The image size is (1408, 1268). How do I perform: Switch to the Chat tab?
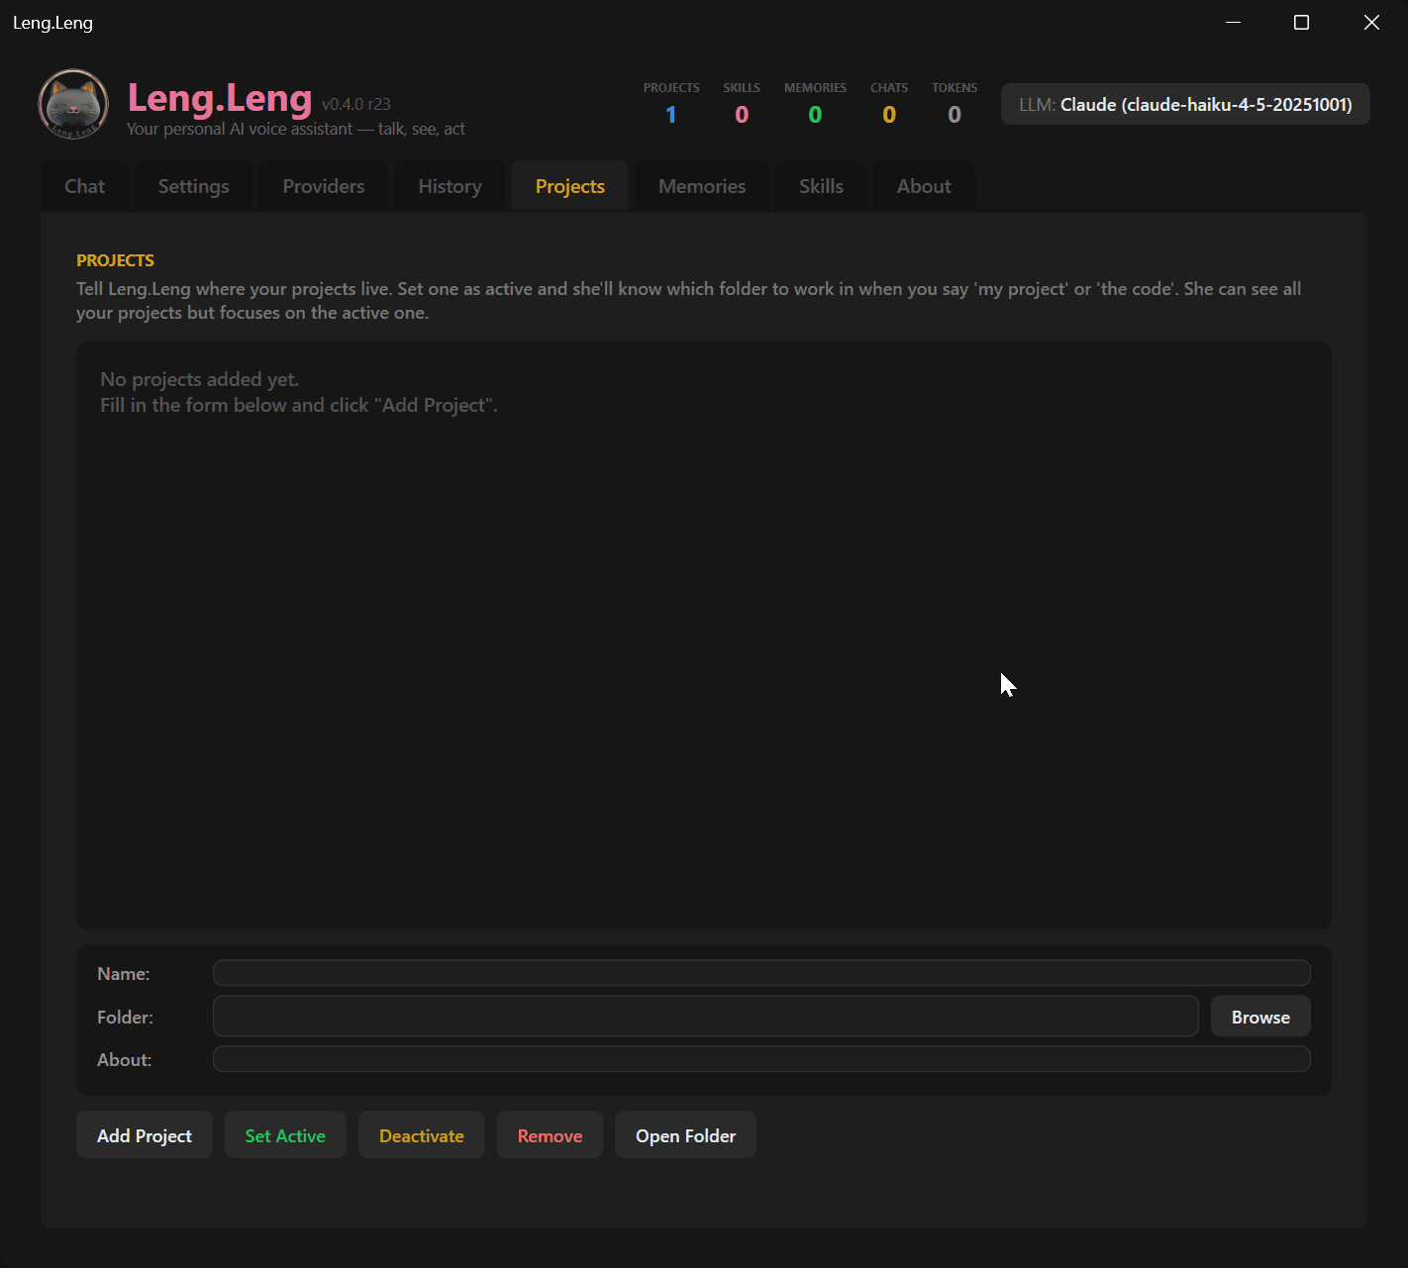(84, 186)
